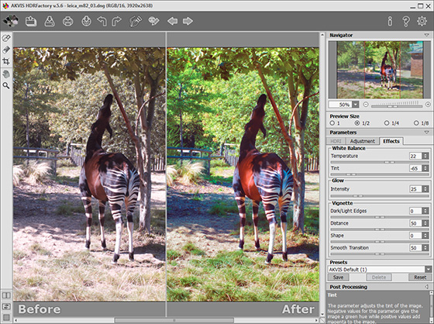Open an image with the open-file icon
Screen dimensions: 434x324
click(31, 22)
